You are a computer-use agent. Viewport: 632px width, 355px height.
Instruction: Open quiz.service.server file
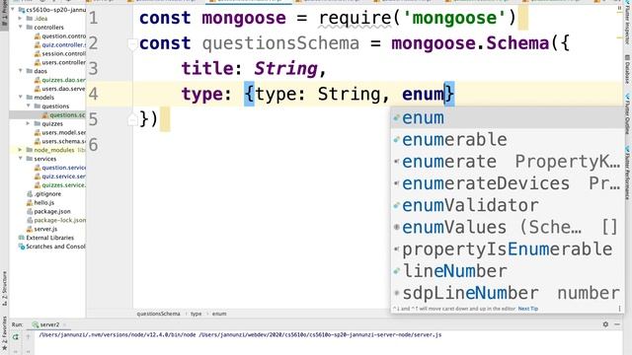[60, 177]
